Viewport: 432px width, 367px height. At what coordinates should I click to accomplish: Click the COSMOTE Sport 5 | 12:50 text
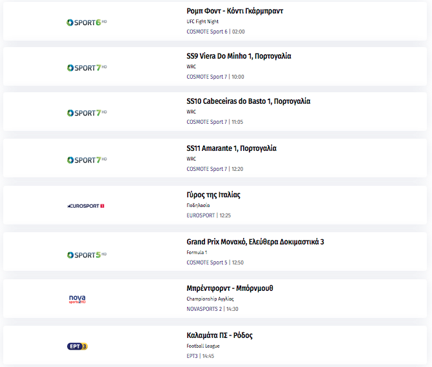215,263
